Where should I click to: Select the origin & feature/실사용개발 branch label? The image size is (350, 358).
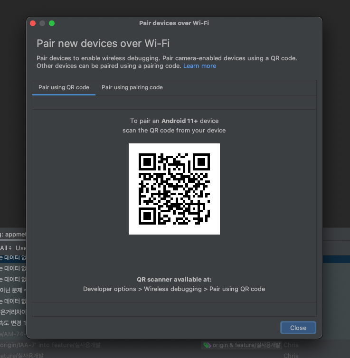click(246, 345)
